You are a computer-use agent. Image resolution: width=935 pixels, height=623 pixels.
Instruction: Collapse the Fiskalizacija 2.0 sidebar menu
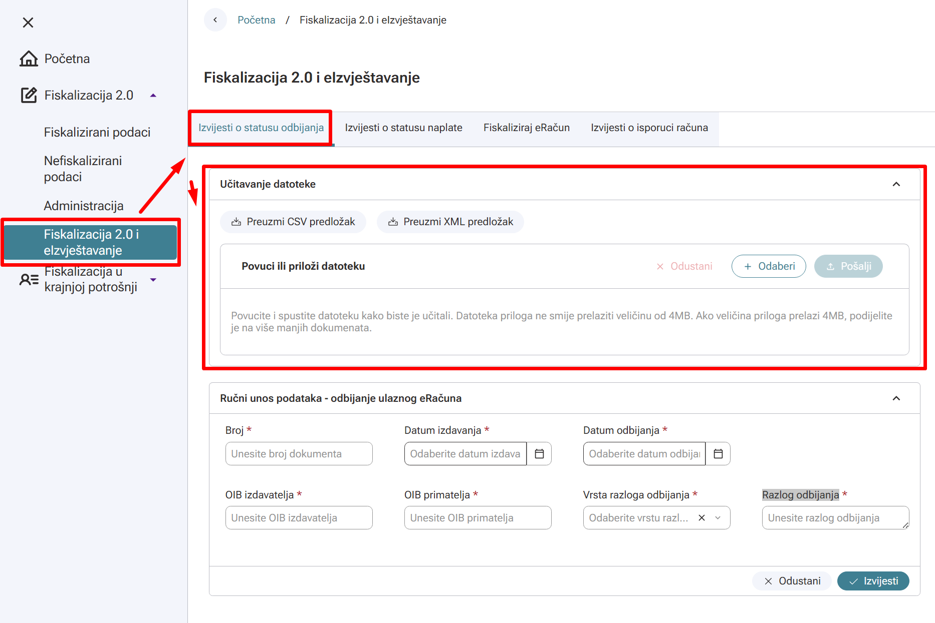tap(153, 95)
